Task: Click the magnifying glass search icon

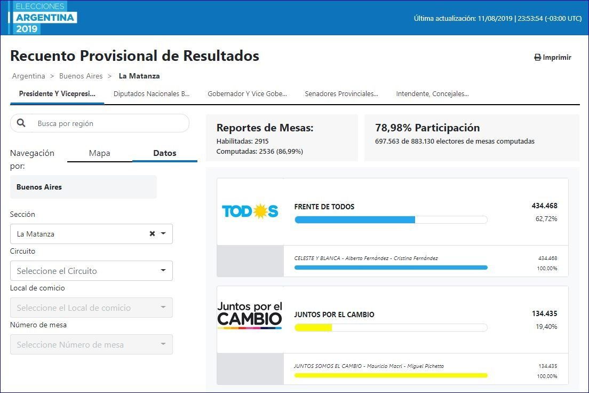Action: click(21, 123)
